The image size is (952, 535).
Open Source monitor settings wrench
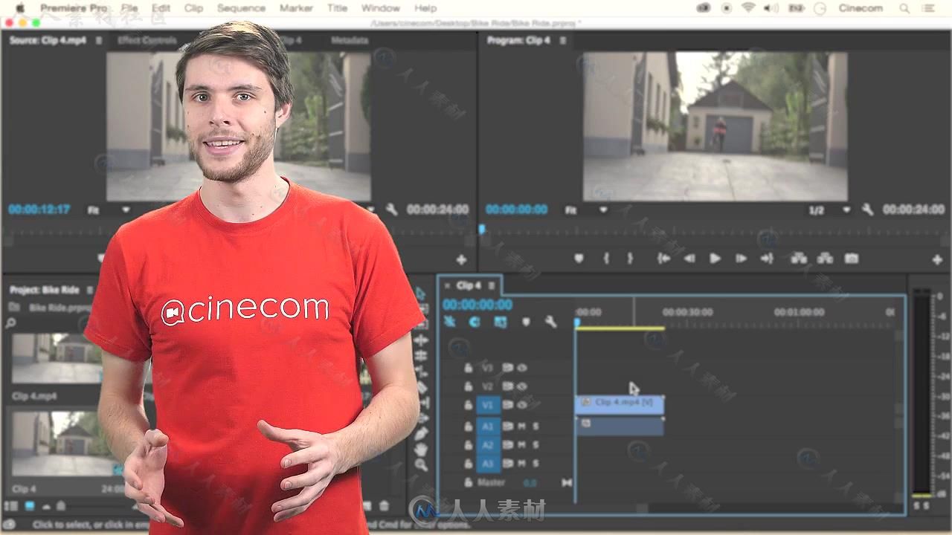391,210
